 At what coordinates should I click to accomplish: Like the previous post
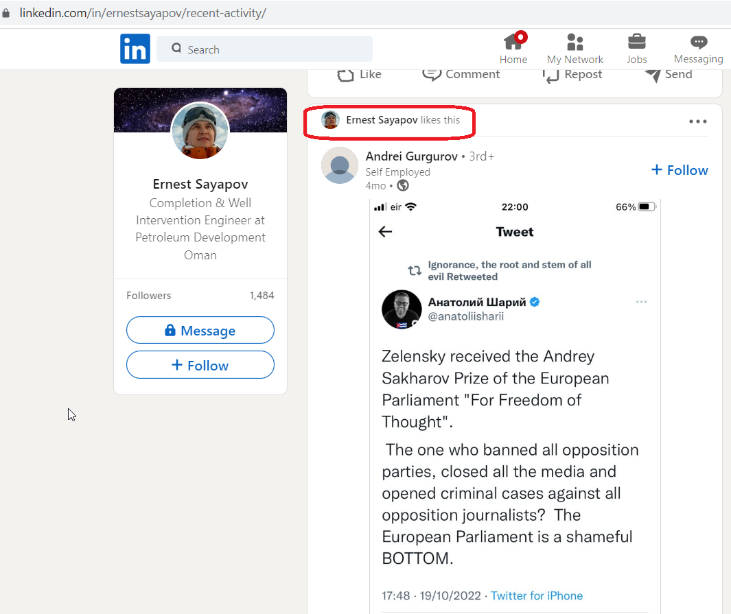[x=359, y=75]
